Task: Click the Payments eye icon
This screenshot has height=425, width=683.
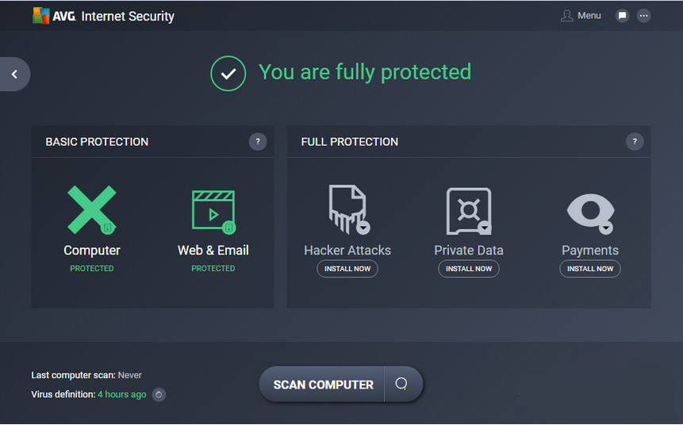Action: [590, 213]
